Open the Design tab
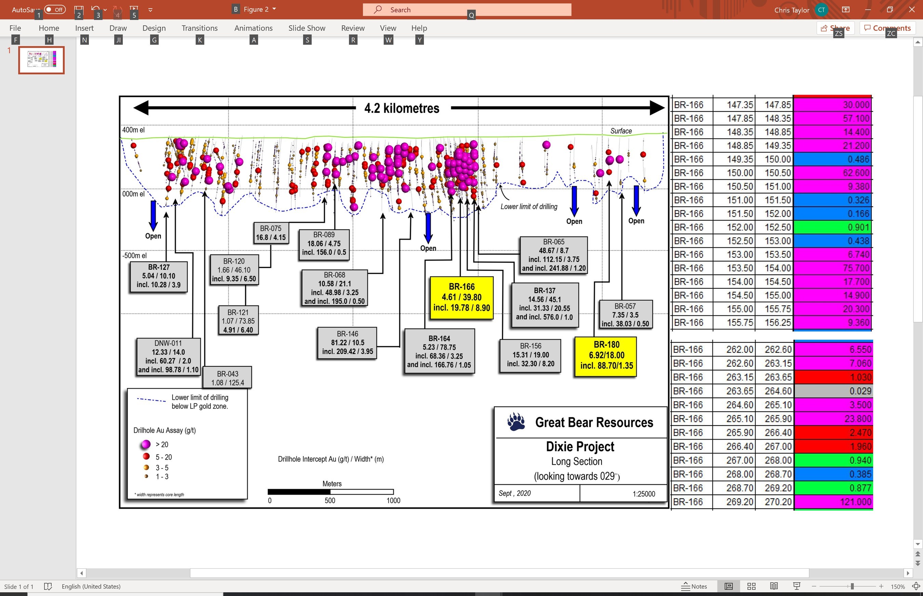This screenshot has width=923, height=596. (x=154, y=28)
